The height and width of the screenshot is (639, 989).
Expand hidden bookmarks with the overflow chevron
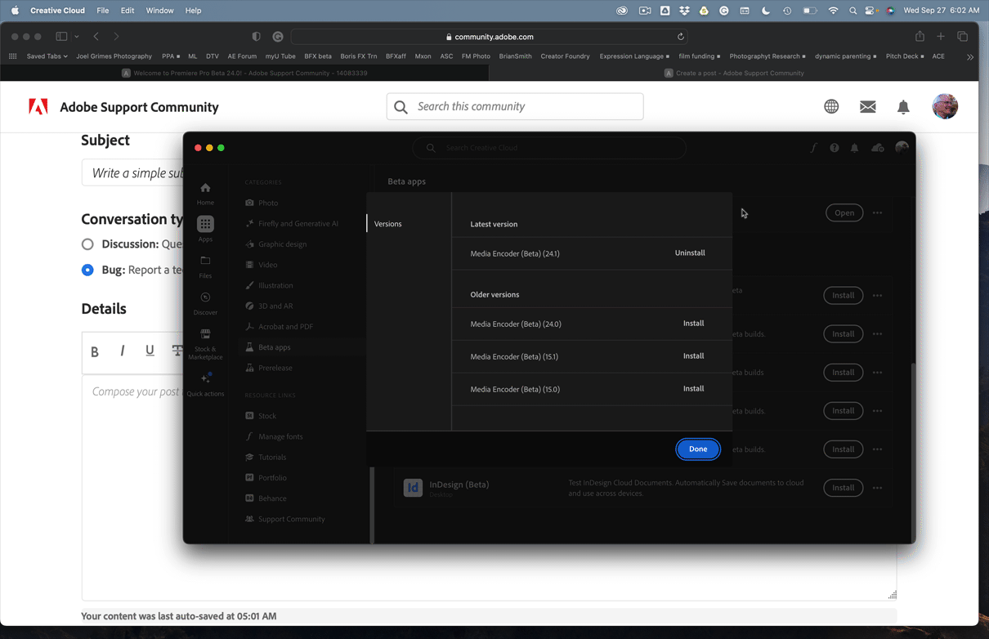970,56
